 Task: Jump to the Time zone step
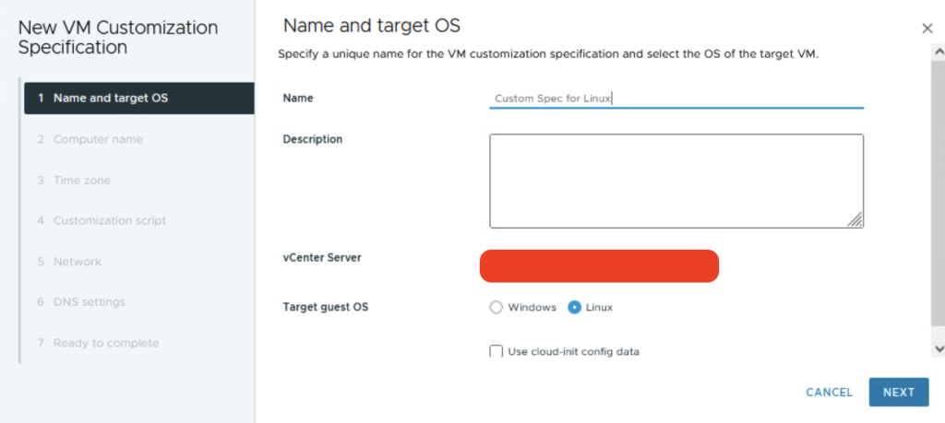tap(81, 181)
